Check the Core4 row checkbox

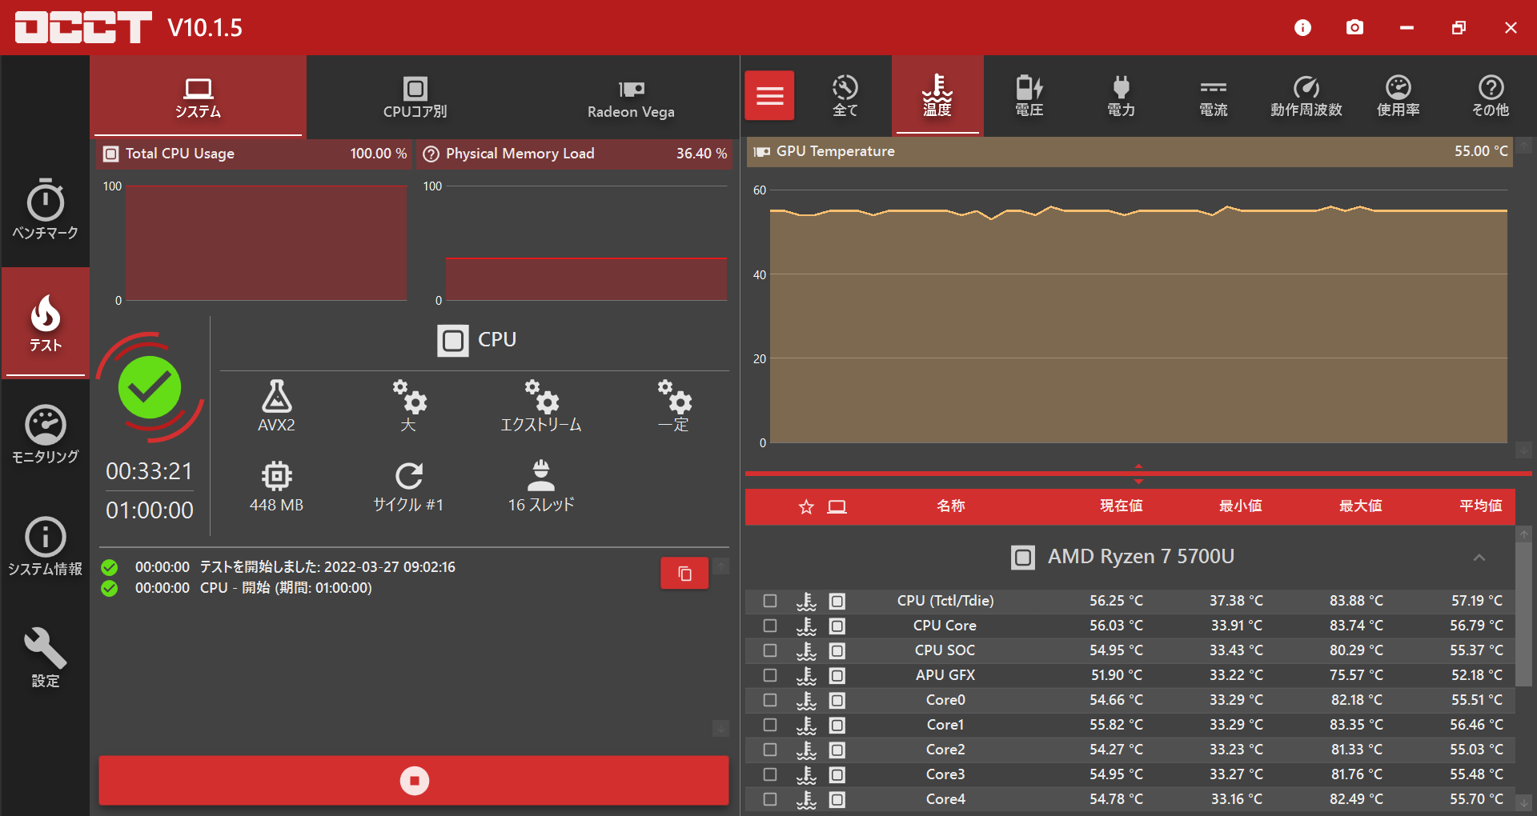coord(770,799)
